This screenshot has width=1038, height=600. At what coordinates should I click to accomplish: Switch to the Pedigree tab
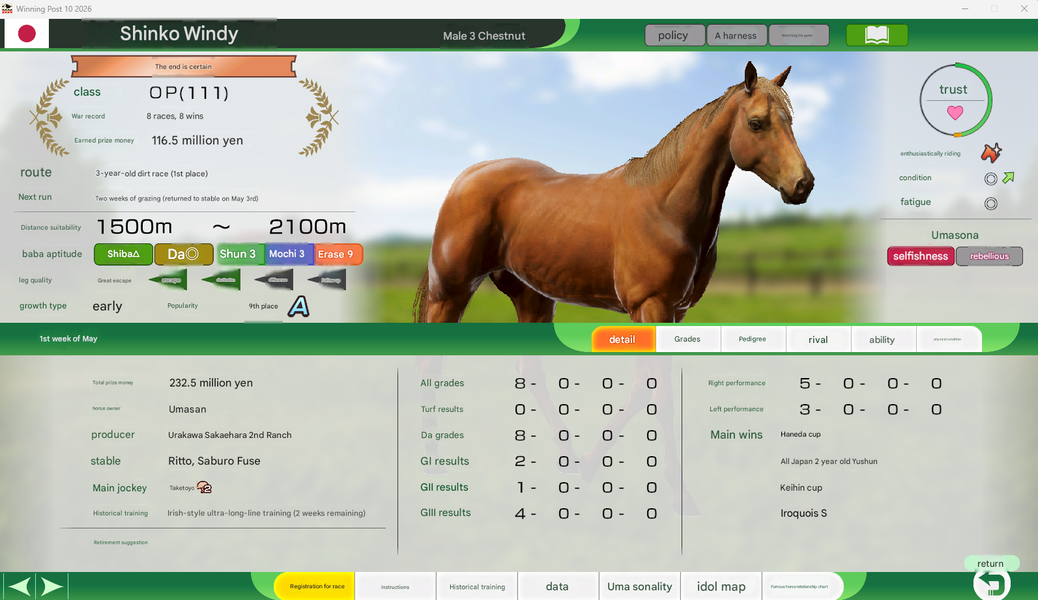753,339
